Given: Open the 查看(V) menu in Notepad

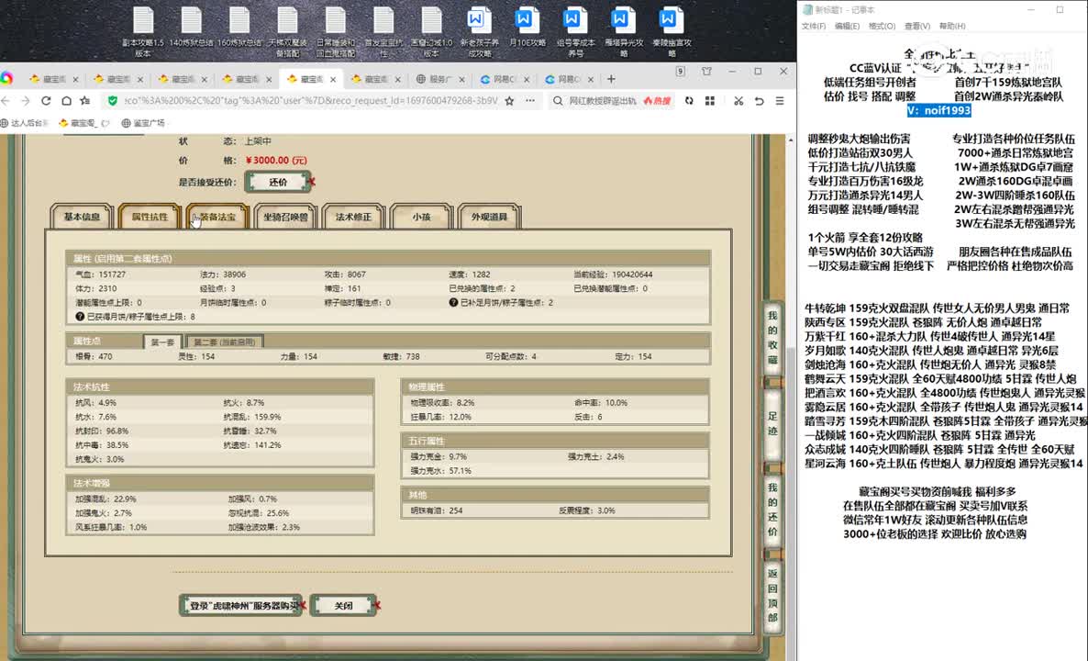Looking at the screenshot, I should (917, 26).
